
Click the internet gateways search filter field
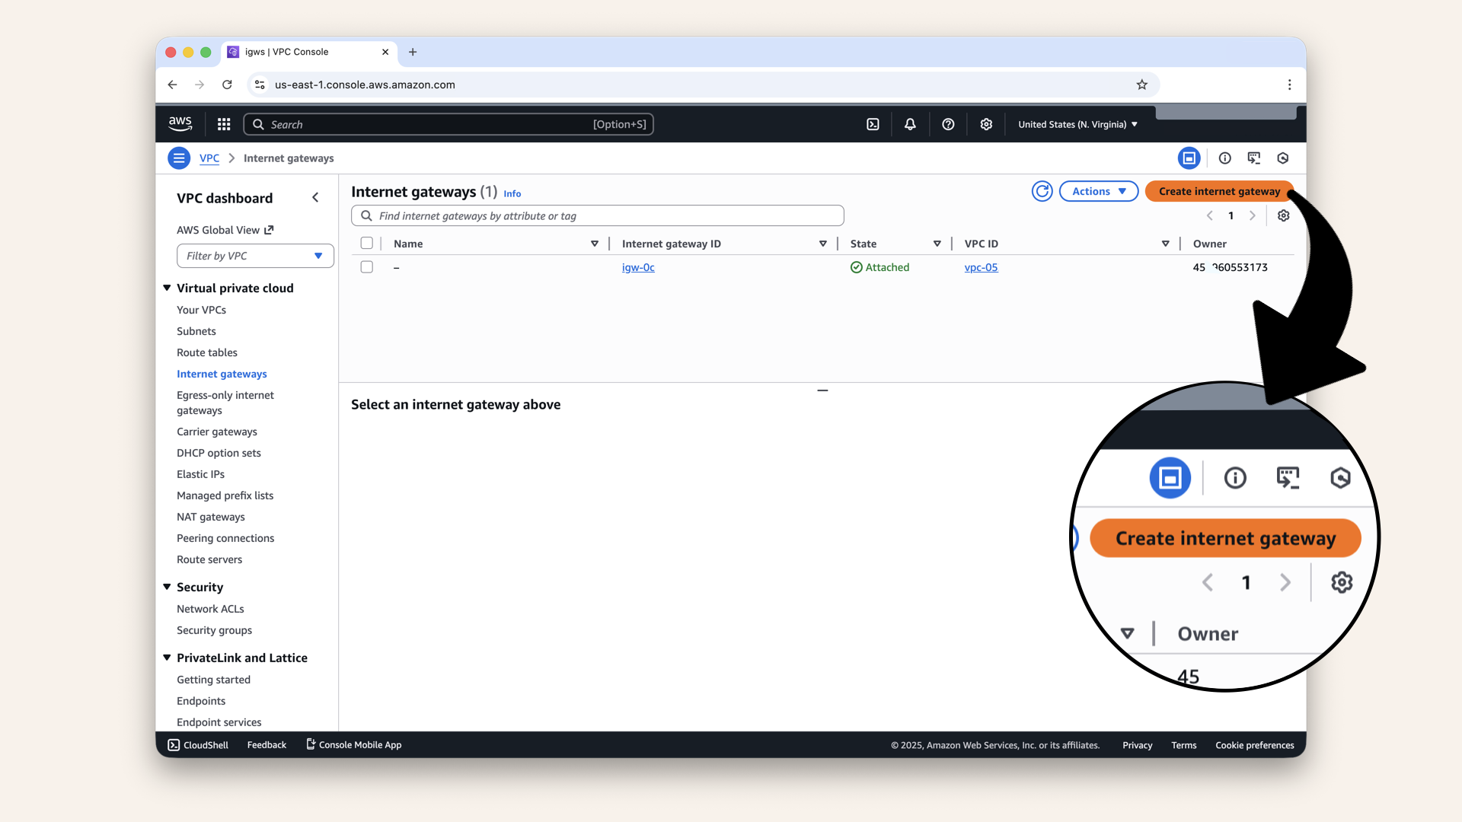(x=598, y=215)
